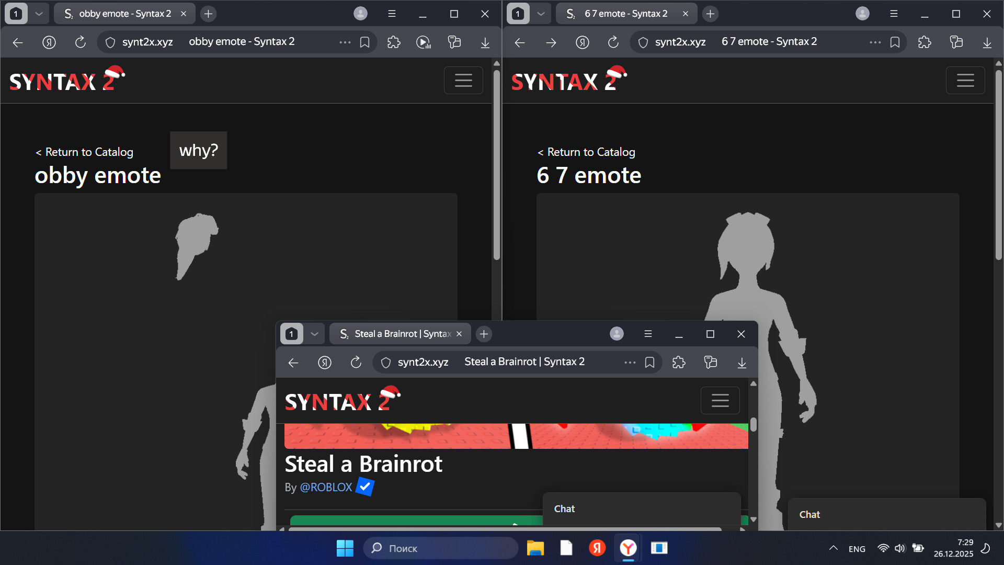The height and width of the screenshot is (565, 1004).
Task: Open downloads in the obby emote window
Action: tap(485, 42)
